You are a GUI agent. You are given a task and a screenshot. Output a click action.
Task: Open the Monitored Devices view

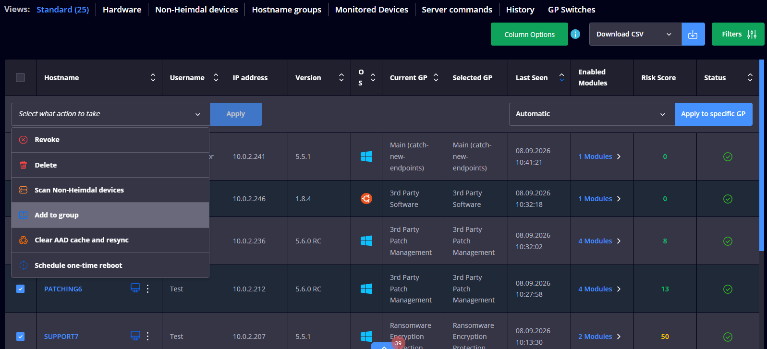371,10
